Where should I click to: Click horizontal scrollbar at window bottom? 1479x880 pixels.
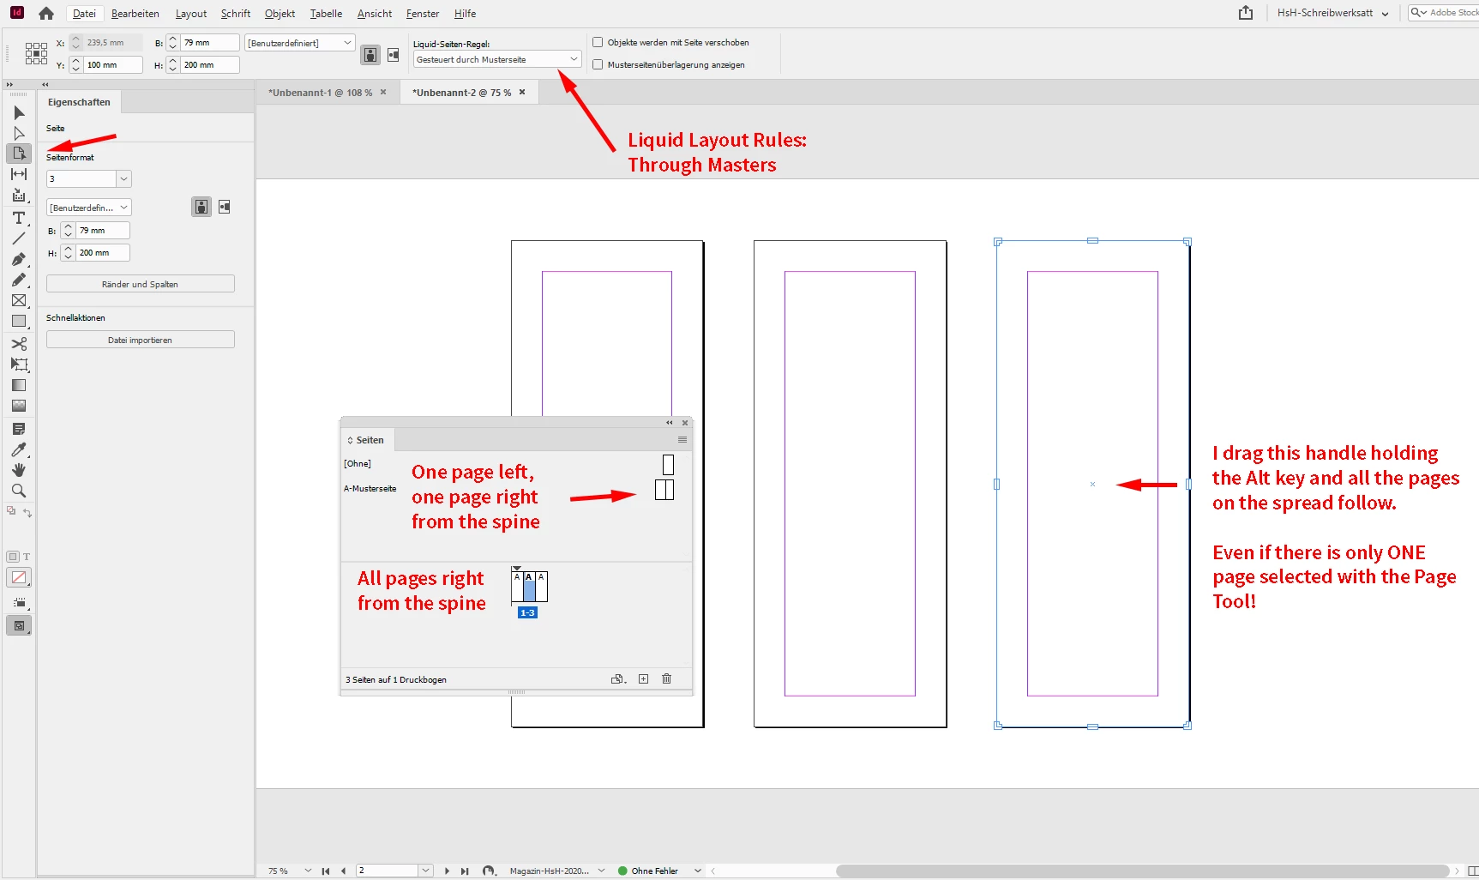[1142, 871]
